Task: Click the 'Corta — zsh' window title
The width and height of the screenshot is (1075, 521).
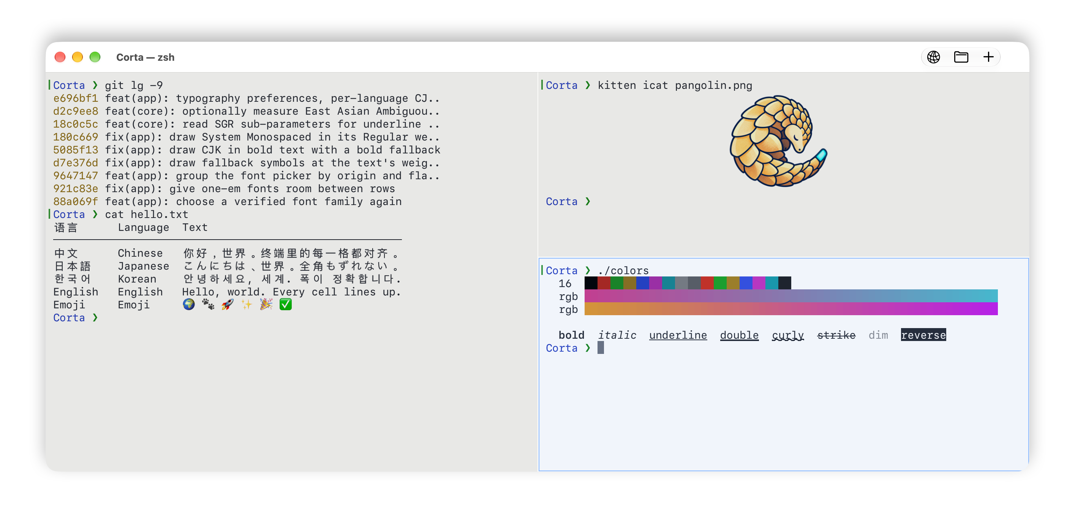Action: pos(145,57)
